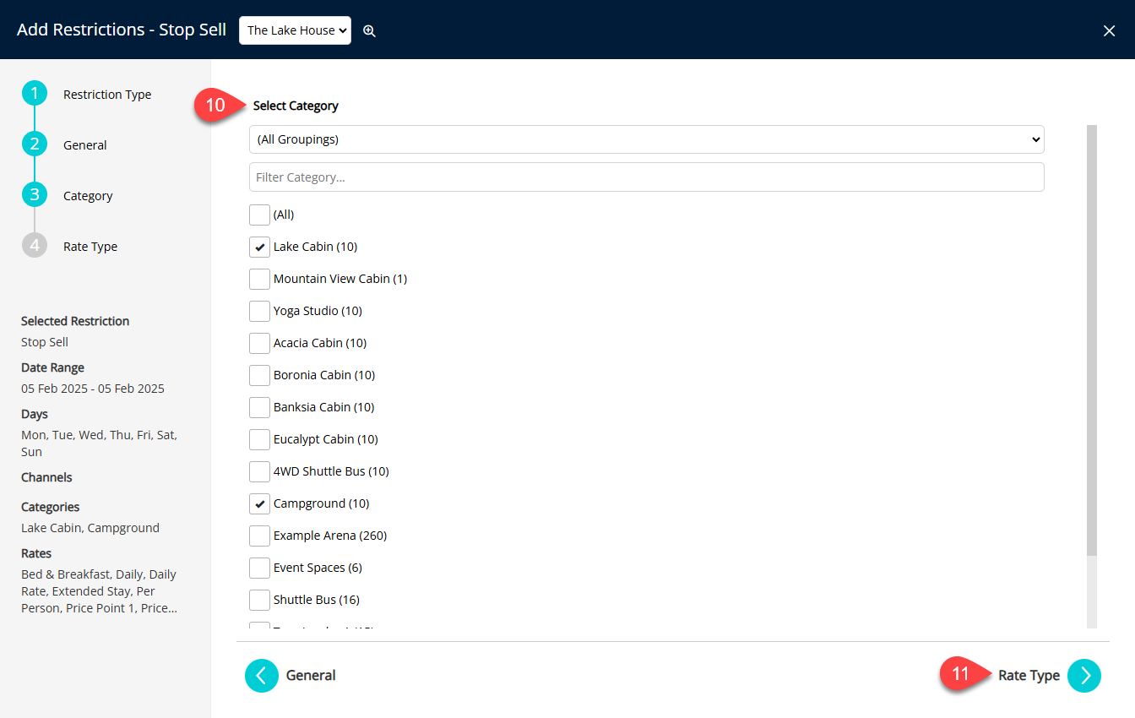1135x718 pixels.
Task: Switch to the General step label
Action: click(85, 145)
